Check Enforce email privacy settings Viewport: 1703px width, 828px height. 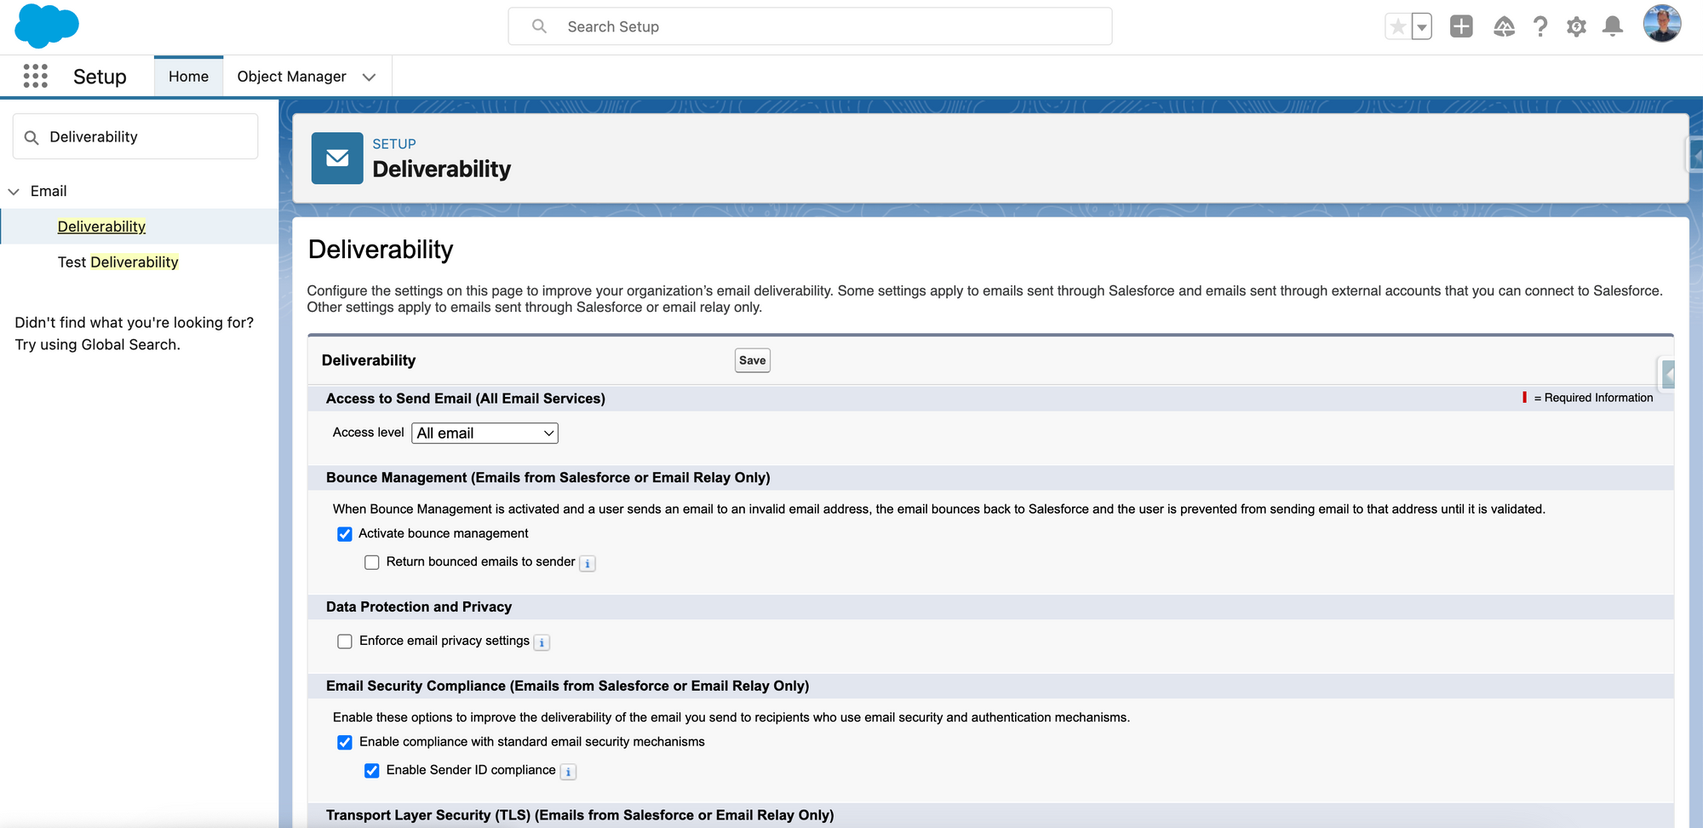(345, 641)
